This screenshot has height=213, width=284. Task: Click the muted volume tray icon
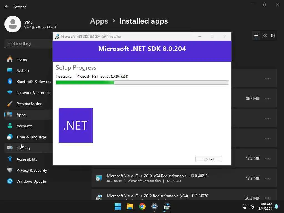coord(252,206)
